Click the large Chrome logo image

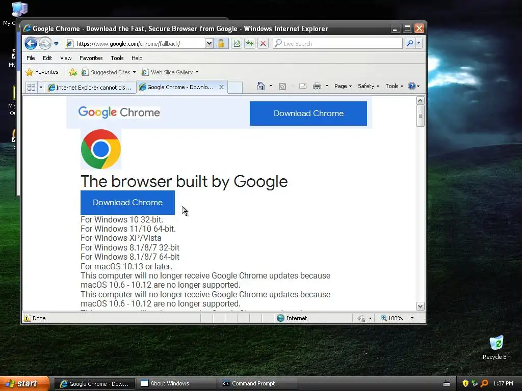[x=101, y=149]
